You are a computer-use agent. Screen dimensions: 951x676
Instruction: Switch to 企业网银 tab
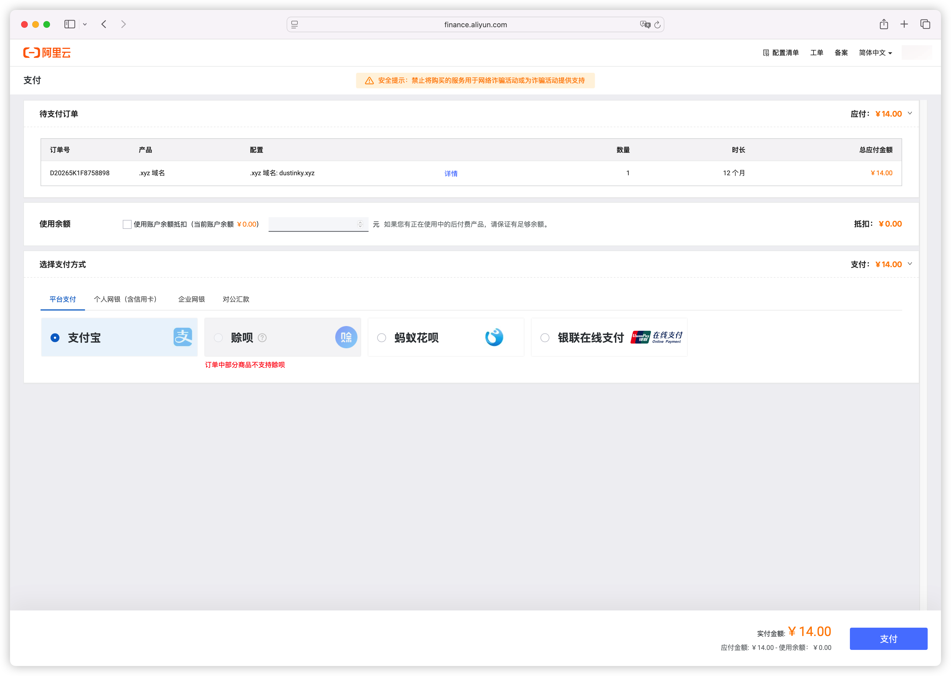(191, 299)
